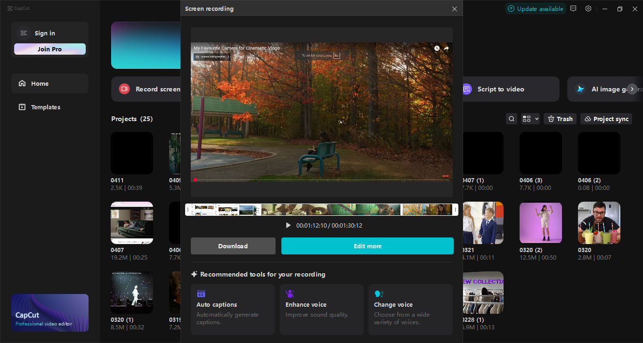
Task: Click the Change voice icon
Action: 379,294
